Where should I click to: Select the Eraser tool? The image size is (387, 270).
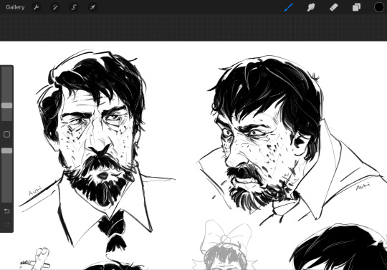click(x=334, y=7)
